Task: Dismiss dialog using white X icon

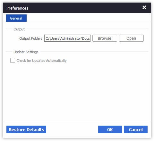Action: click(144, 7)
